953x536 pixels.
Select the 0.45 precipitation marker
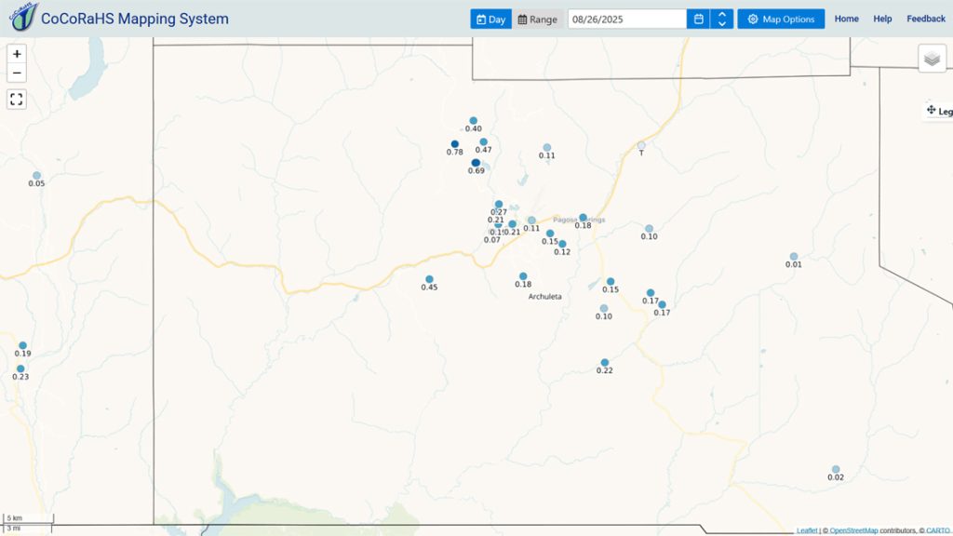pyautogui.click(x=429, y=279)
